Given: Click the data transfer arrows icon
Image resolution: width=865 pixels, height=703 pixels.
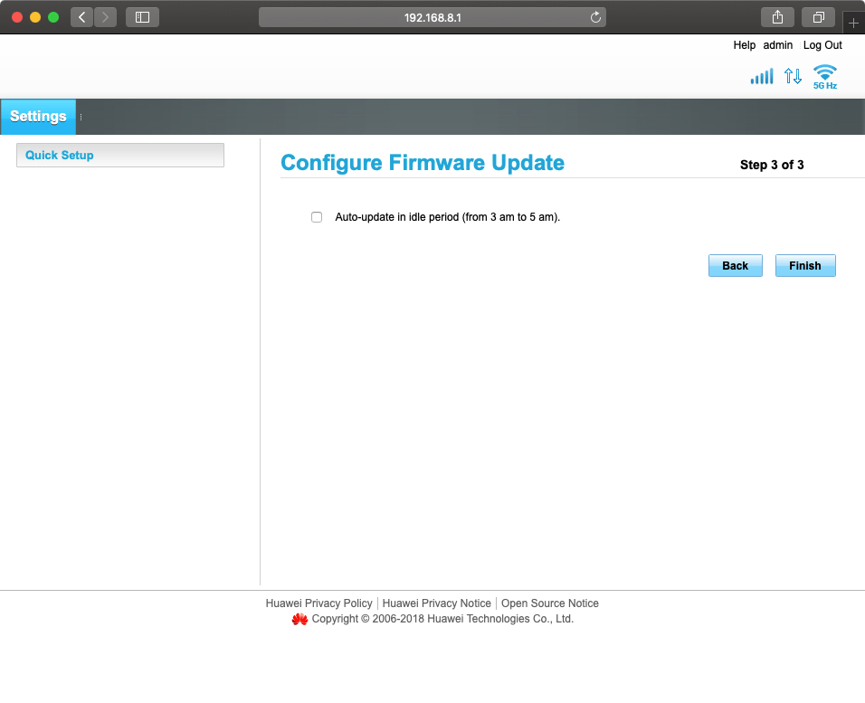Looking at the screenshot, I should [x=794, y=77].
